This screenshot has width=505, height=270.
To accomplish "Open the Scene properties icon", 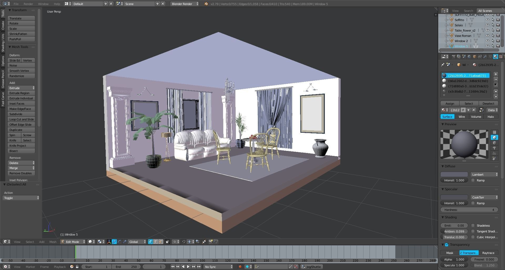I will click(464, 57).
